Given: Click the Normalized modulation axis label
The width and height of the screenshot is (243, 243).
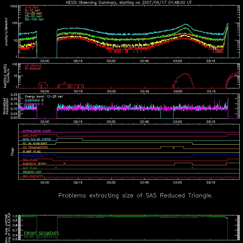Looking at the screenshot, I should 6,106.
